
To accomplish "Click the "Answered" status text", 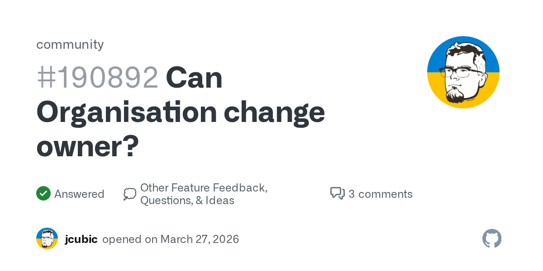I will pyautogui.click(x=79, y=194).
